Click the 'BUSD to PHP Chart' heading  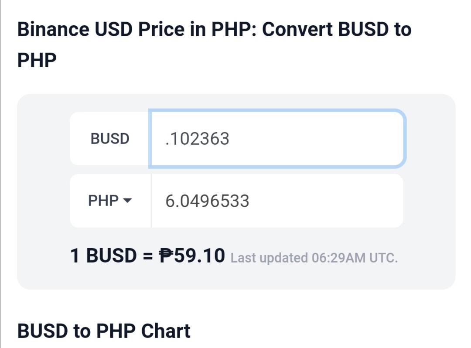click(104, 331)
